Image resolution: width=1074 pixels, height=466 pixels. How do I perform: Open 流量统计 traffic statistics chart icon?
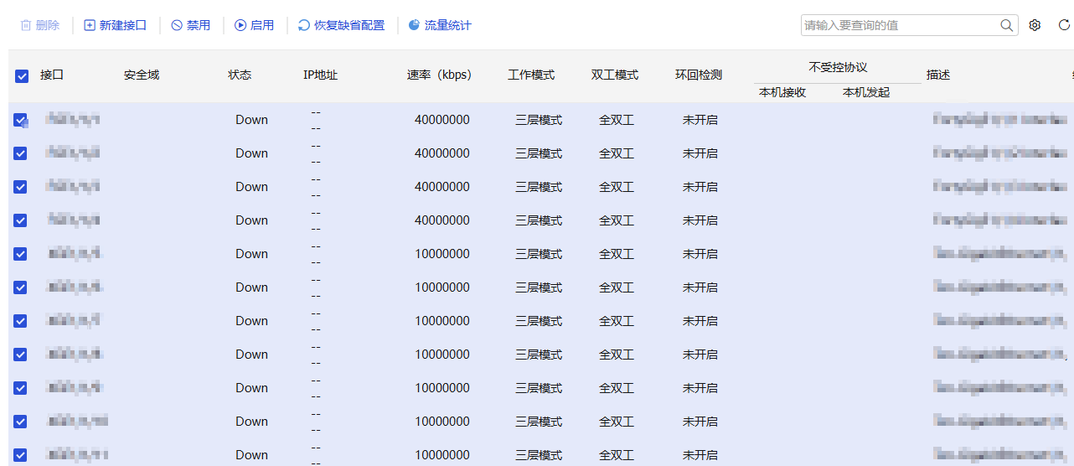(x=414, y=25)
